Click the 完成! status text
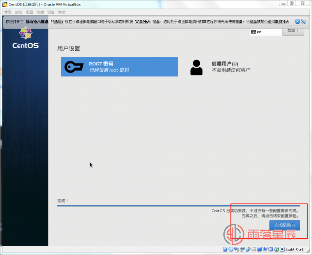 63,201
